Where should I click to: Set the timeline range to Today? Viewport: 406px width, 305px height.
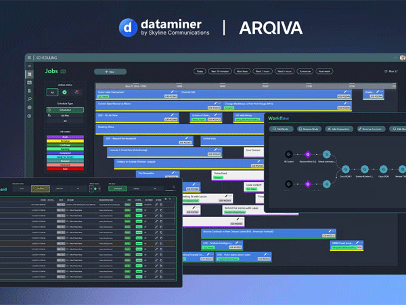point(200,71)
